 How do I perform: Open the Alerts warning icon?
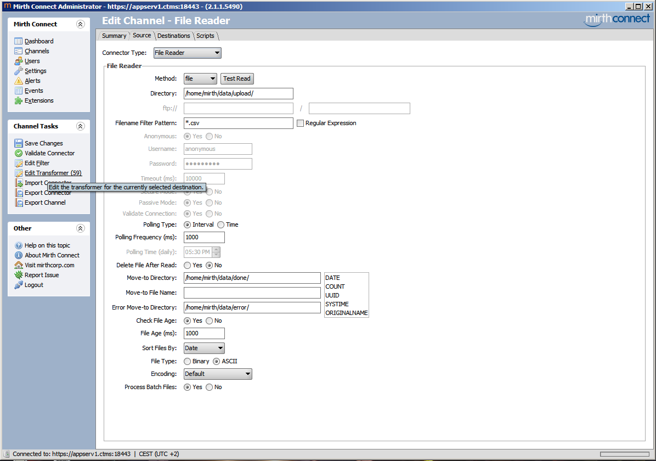(19, 81)
